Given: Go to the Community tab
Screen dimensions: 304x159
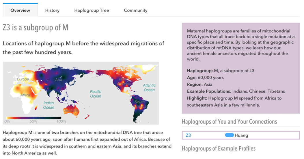Looking at the screenshot, I should (135, 10).
